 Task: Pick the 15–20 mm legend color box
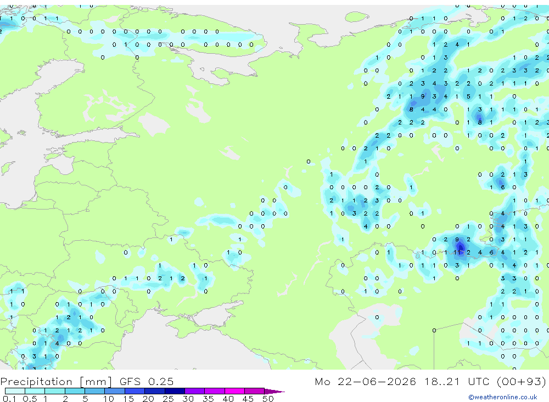click(x=135, y=391)
